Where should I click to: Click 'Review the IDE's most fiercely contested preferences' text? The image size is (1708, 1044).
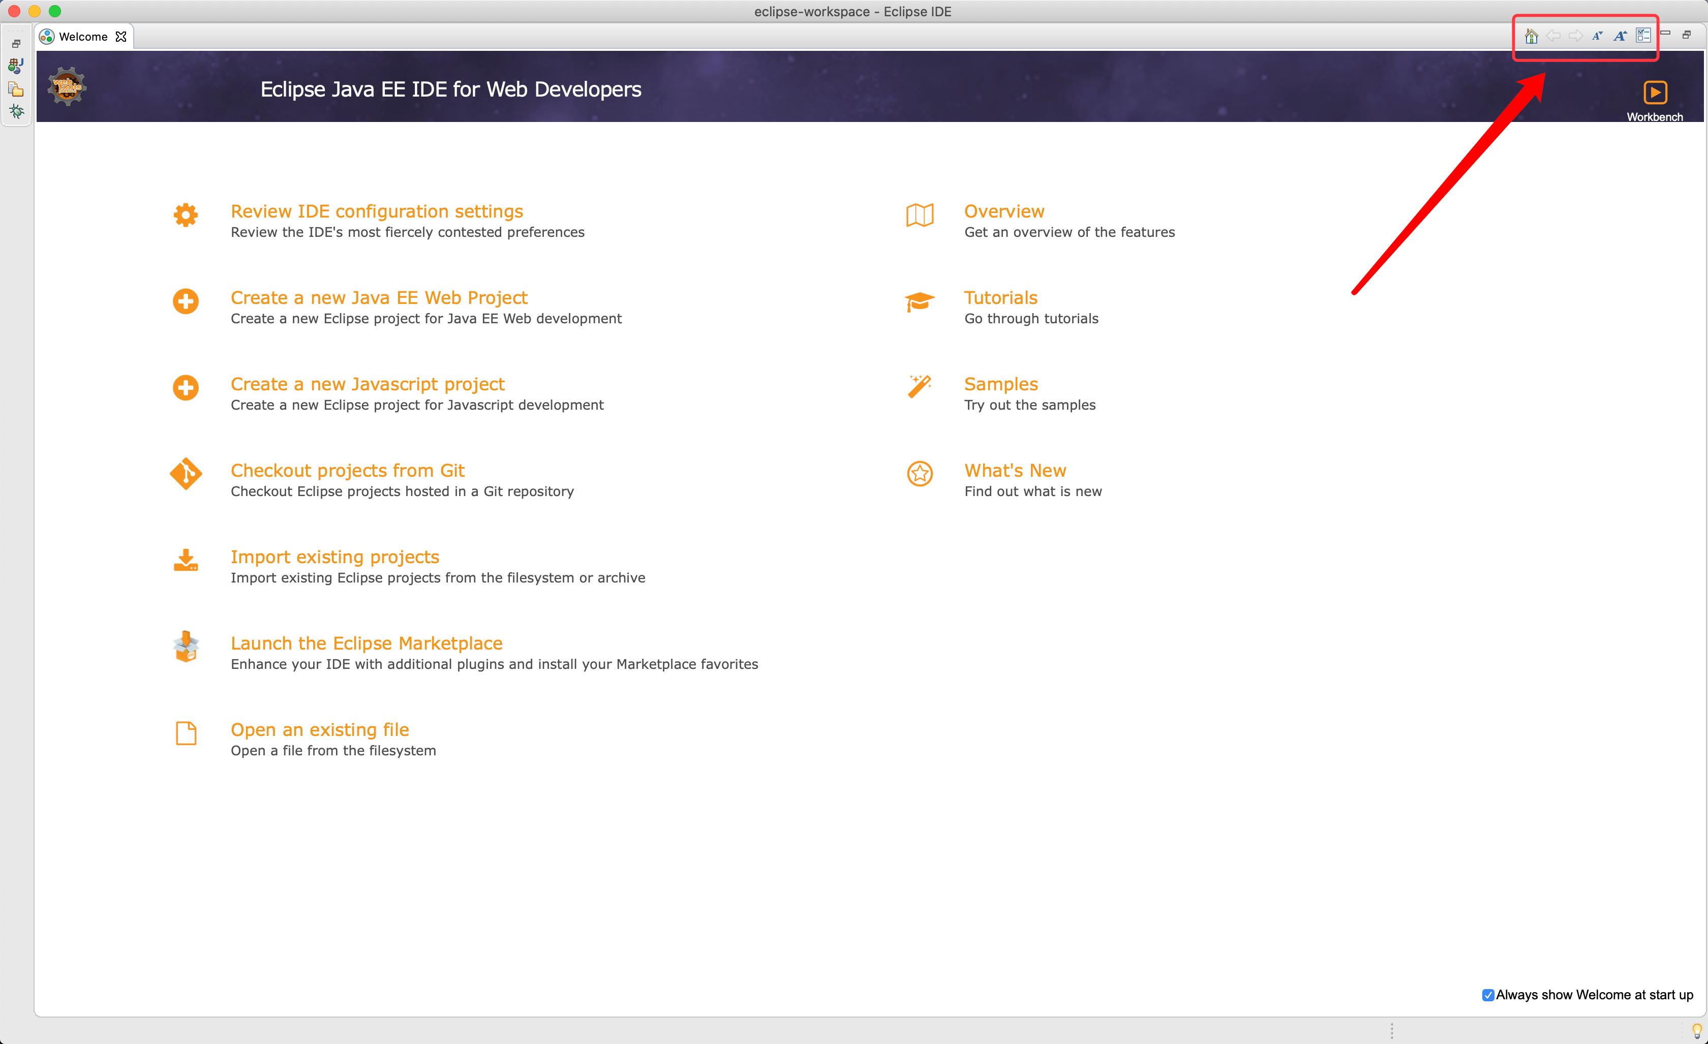[x=408, y=232]
